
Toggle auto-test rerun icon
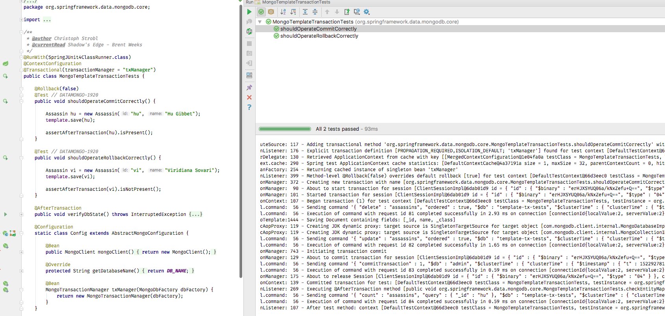(249, 31)
